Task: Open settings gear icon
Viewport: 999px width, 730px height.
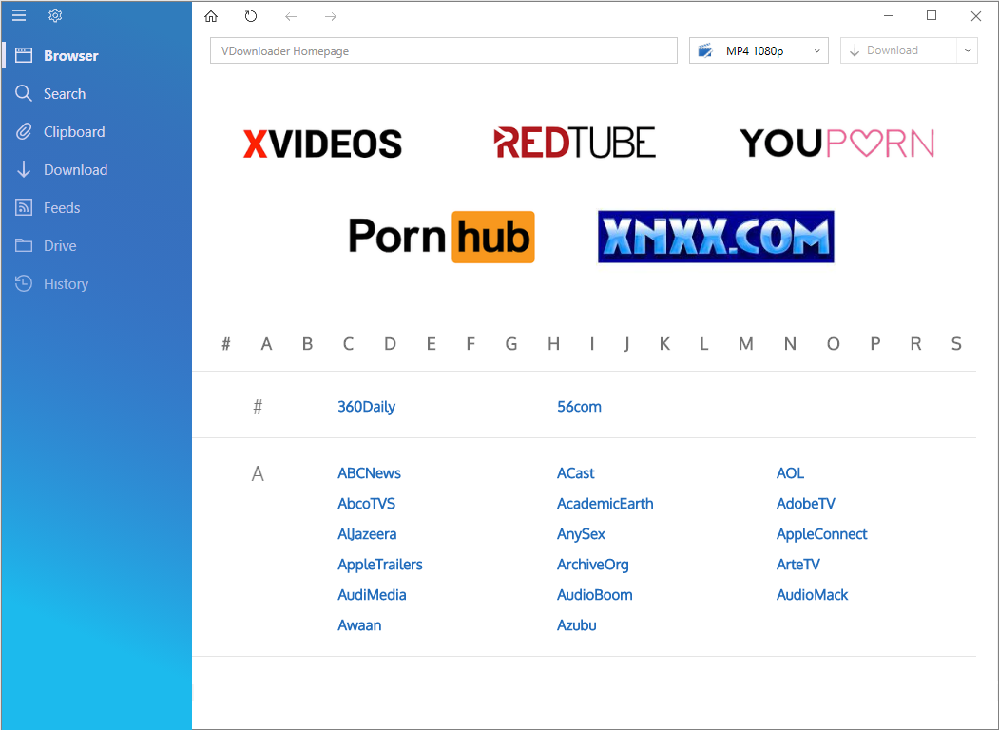Action: click(x=55, y=15)
